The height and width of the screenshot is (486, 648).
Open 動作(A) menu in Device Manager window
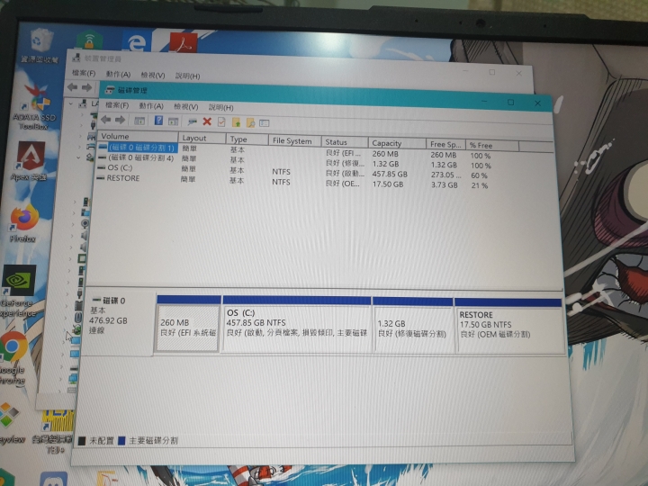118,75
